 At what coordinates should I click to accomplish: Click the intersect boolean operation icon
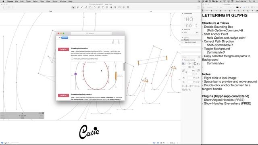click(189, 90)
